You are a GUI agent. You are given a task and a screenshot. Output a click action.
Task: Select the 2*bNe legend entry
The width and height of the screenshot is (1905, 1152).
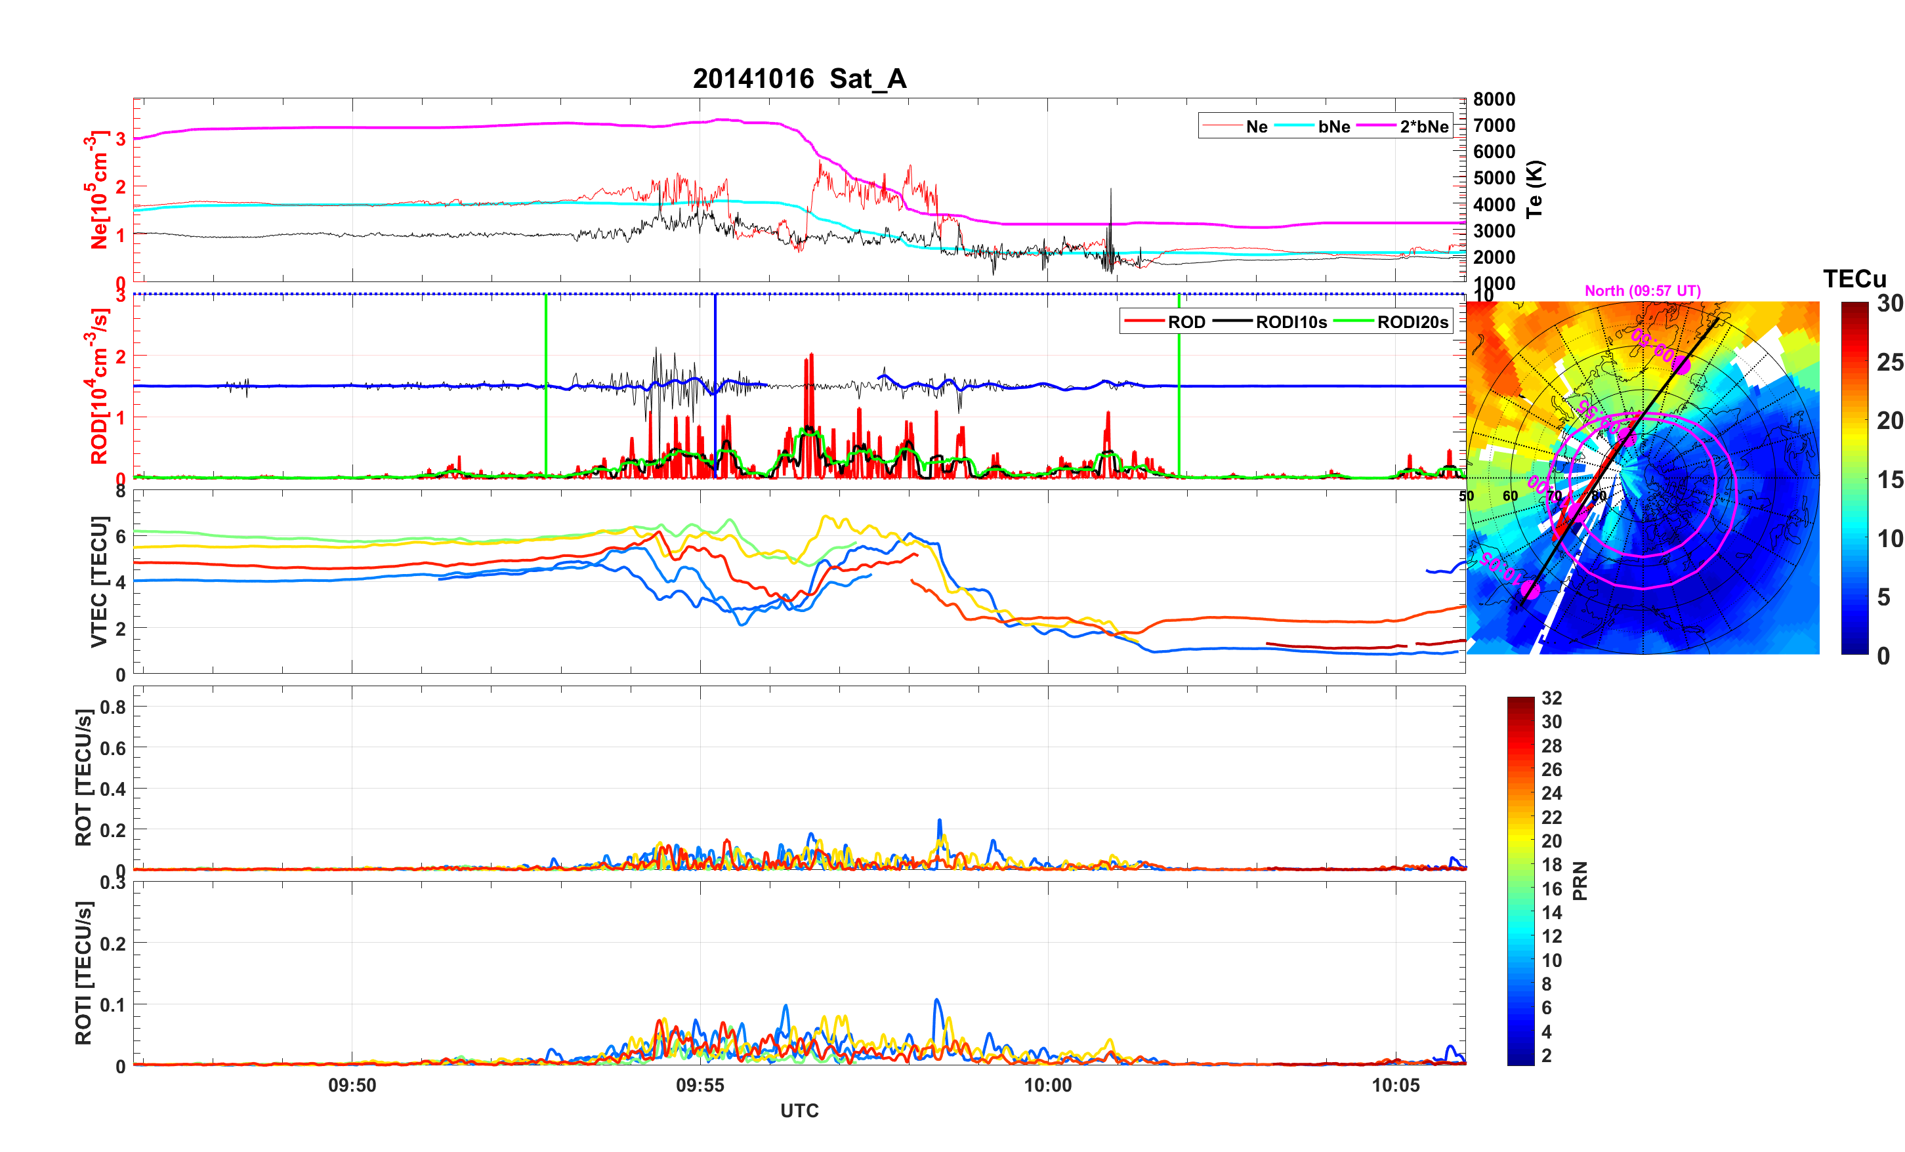pos(1423,127)
